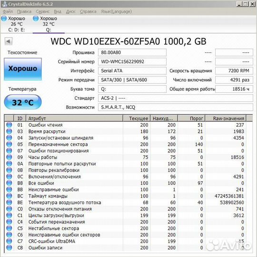Click status icon for Переназначенные сектора

pyautogui.click(x=9, y=144)
